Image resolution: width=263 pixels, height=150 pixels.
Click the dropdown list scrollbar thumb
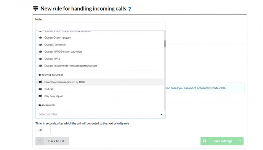165,44
